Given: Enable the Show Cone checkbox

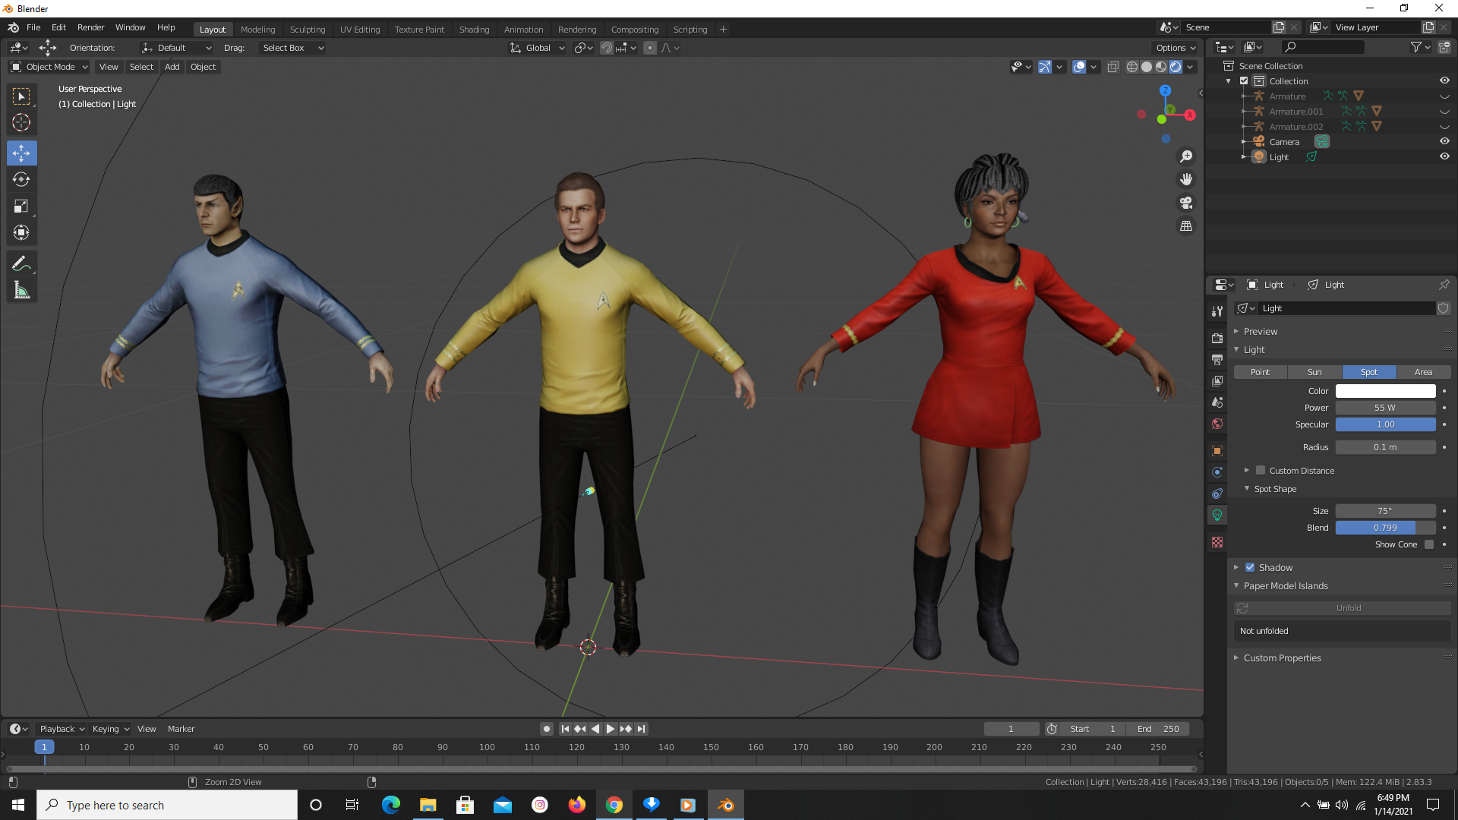Looking at the screenshot, I should (1430, 544).
